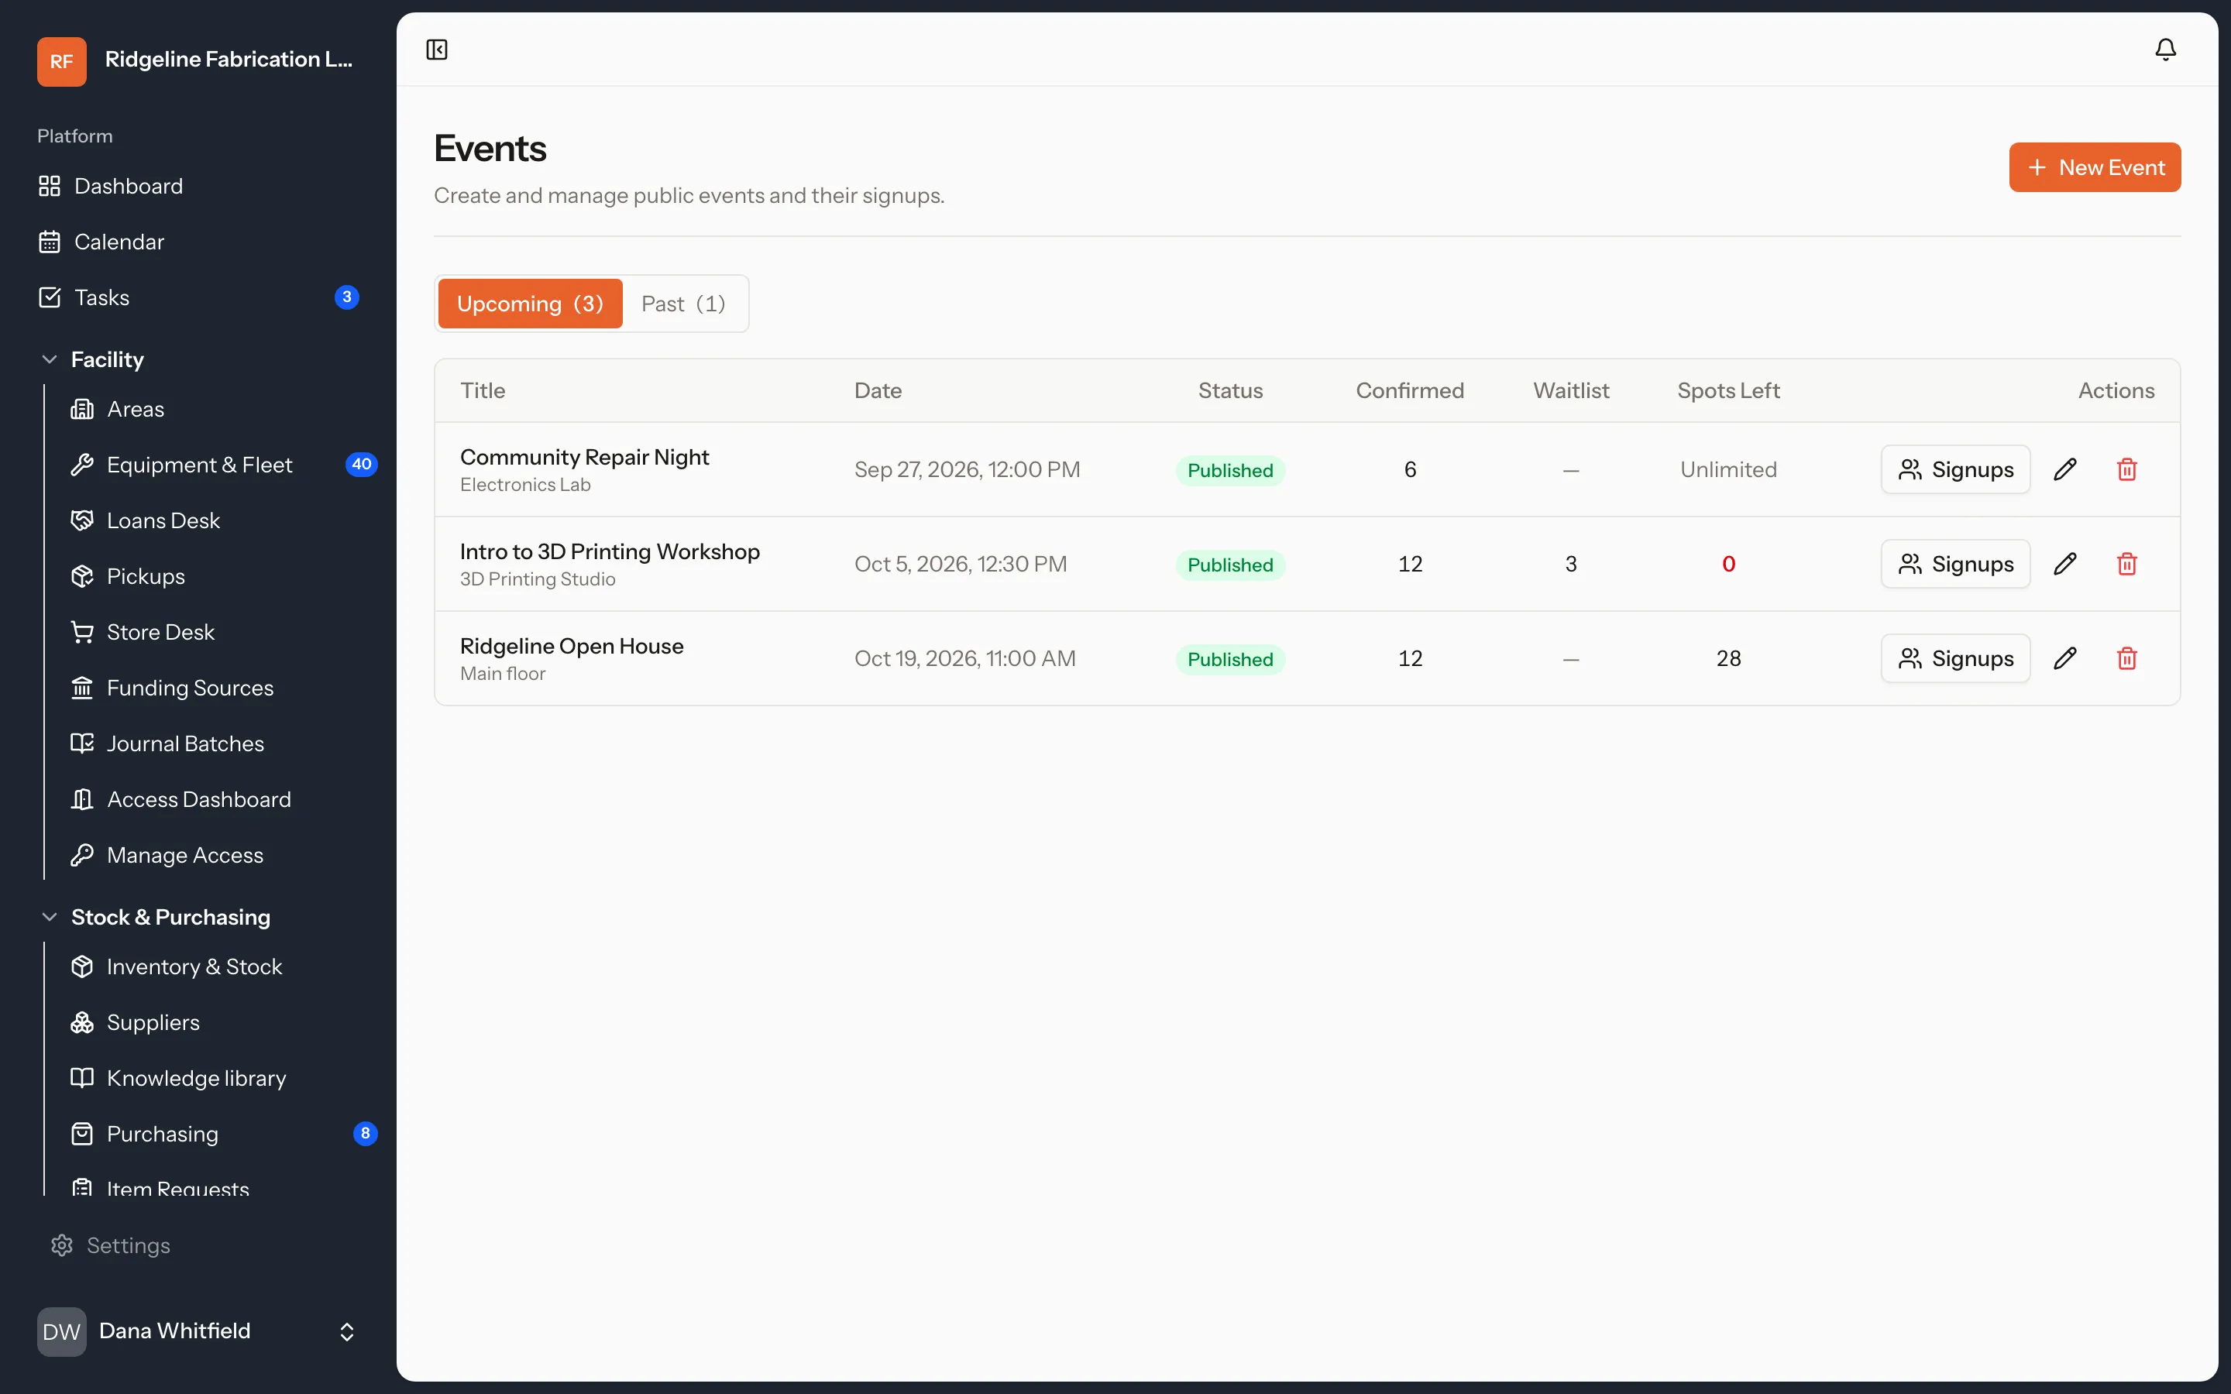The width and height of the screenshot is (2231, 1394).
Task: Open notifications bell
Action: pos(2164,50)
